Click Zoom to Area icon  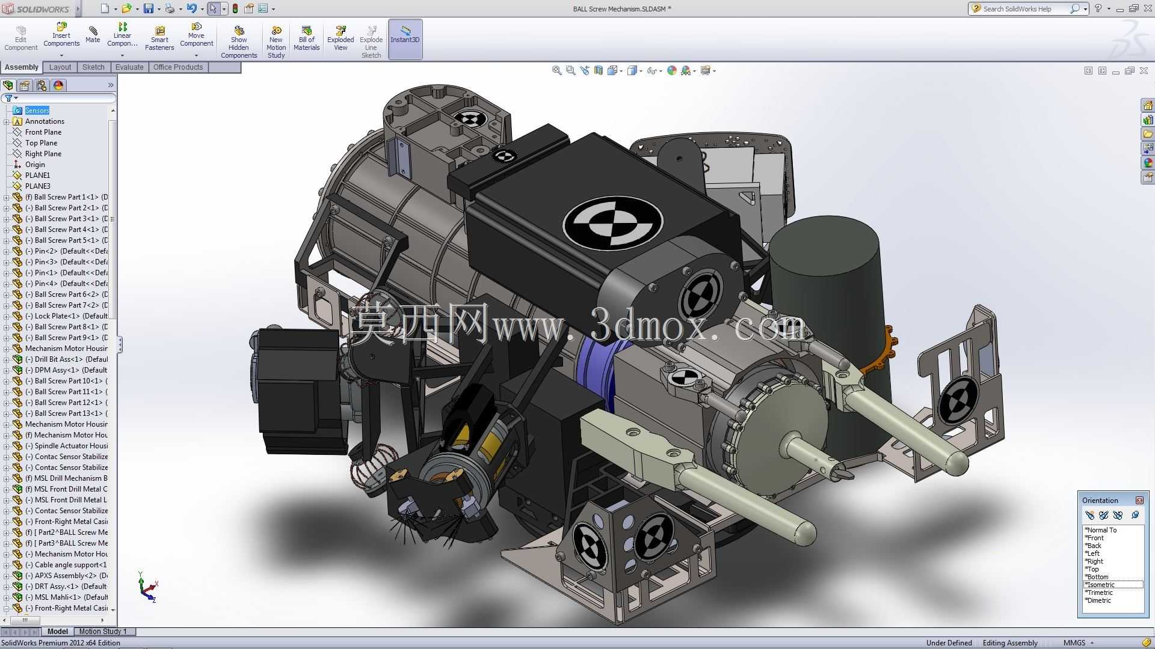570,70
